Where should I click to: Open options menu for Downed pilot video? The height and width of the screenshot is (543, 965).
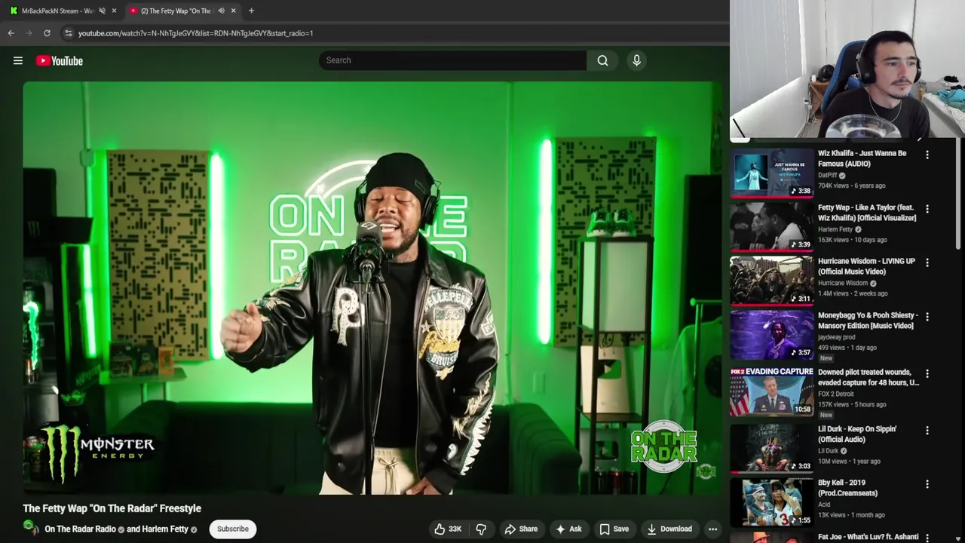(927, 373)
